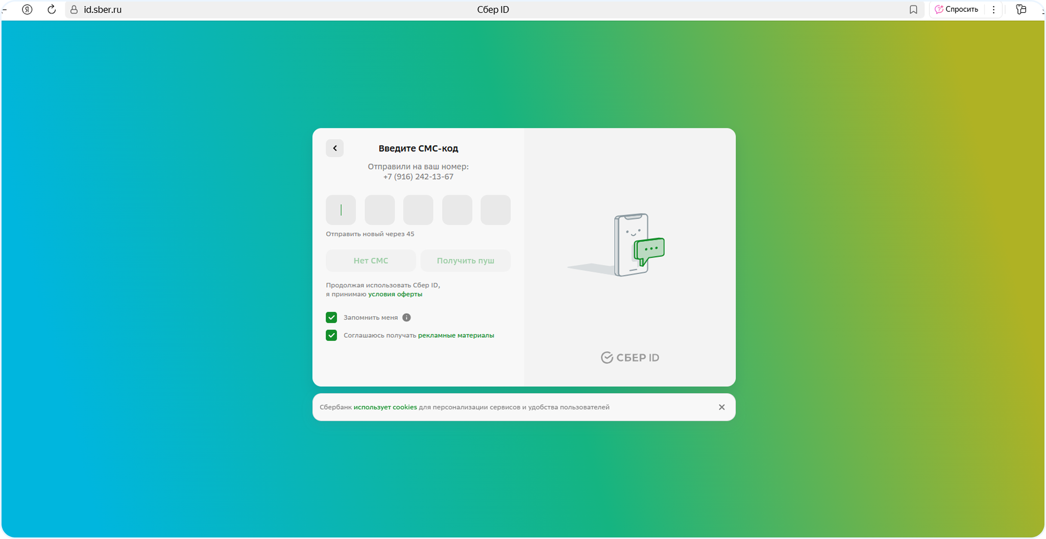
Task: Click the padlock site security icon
Action: (74, 10)
